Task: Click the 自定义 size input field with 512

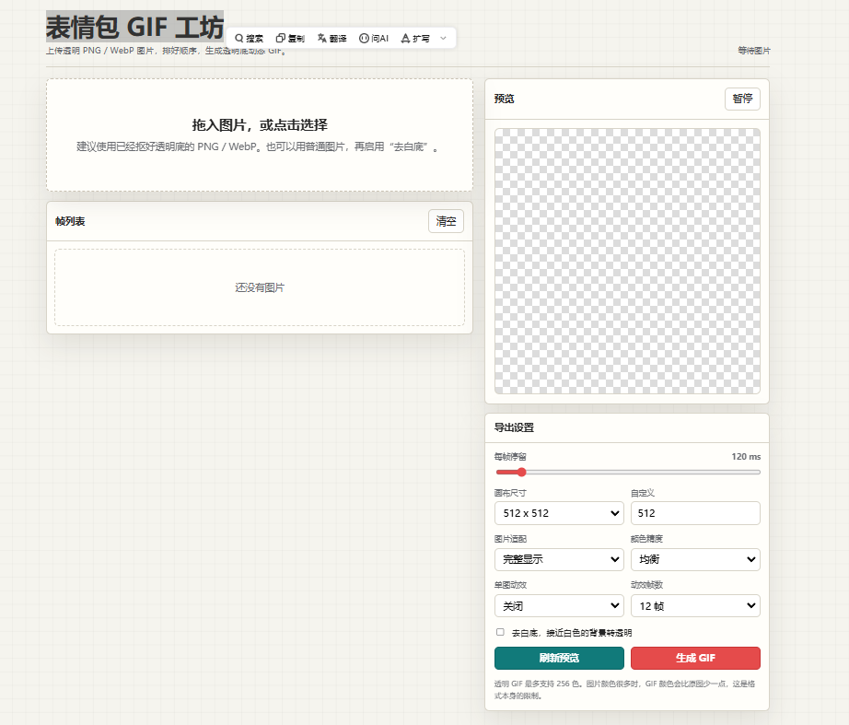Action: pos(695,513)
